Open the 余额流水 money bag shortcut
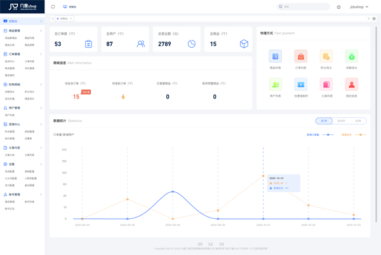Viewport: 381px width, 255px height. pyautogui.click(x=352, y=56)
